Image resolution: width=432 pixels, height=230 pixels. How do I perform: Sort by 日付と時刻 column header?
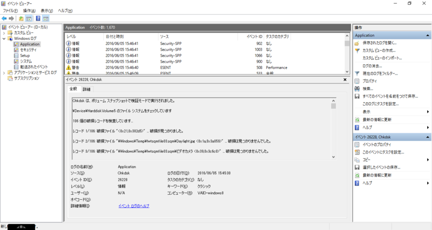[x=131, y=37]
